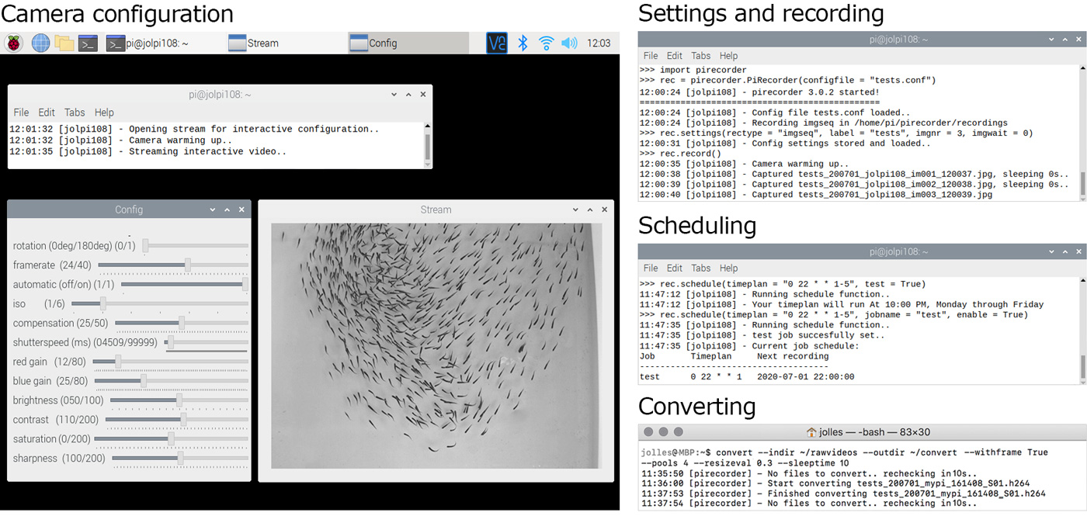Show calendar from the 12:03 clock
This screenshot has width=1087, height=516.
tap(599, 43)
